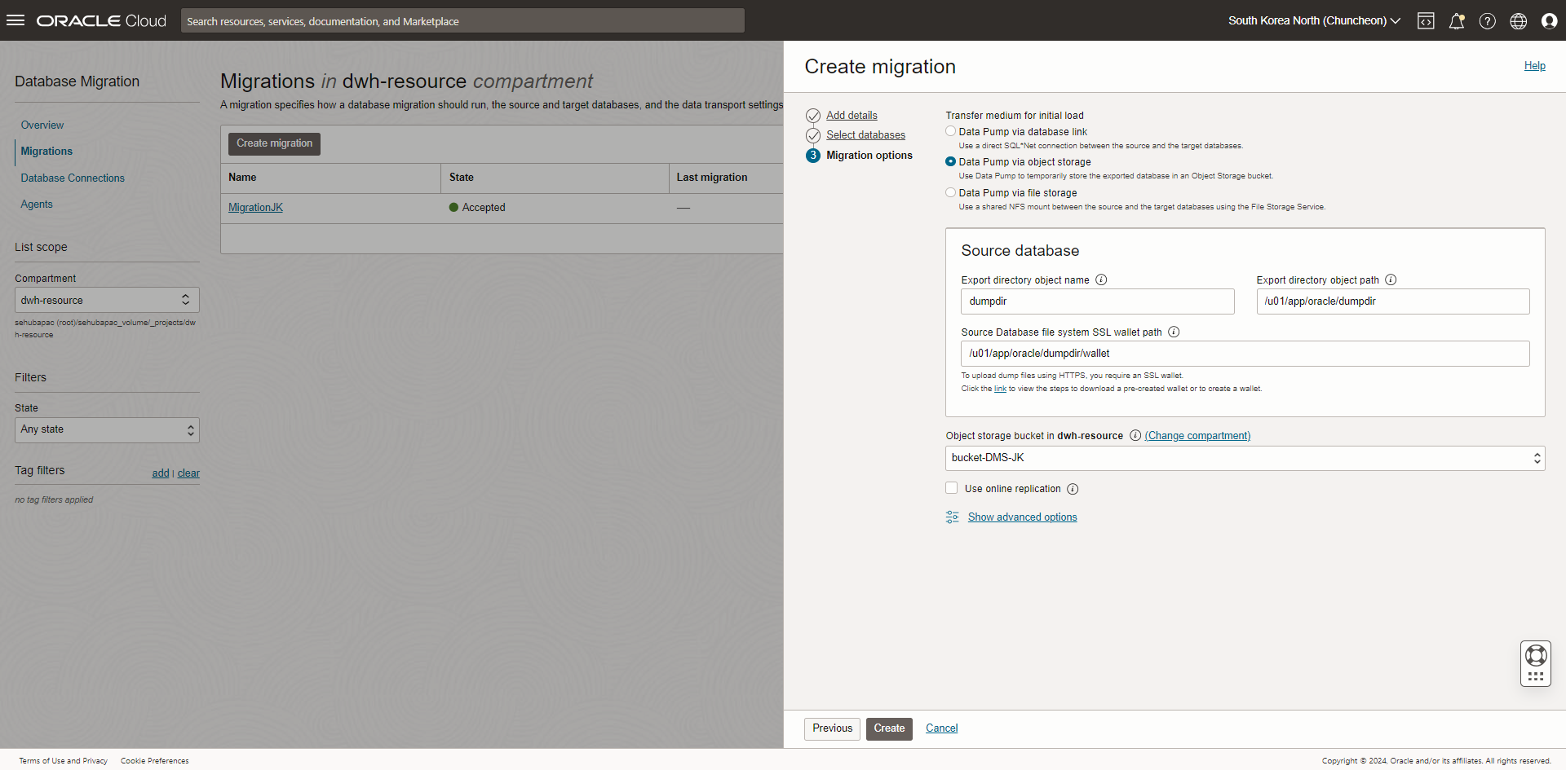This screenshot has height=770, width=1566.
Task: Click the Previous button
Action: coord(832,728)
